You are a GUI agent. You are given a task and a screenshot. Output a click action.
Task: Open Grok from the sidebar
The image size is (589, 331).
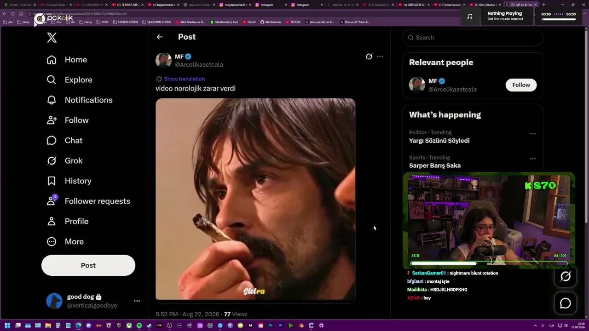click(64, 161)
